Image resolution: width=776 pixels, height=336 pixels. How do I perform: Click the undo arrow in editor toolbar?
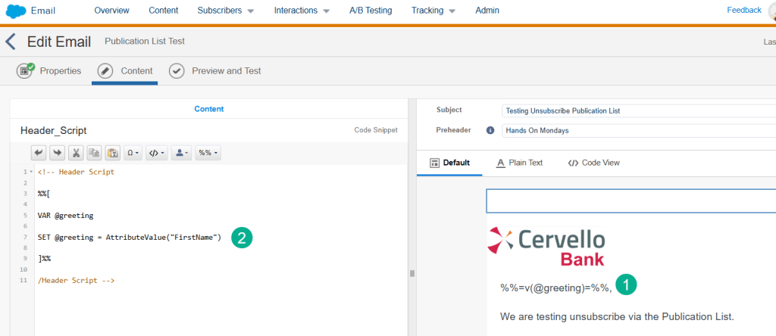pos(39,153)
